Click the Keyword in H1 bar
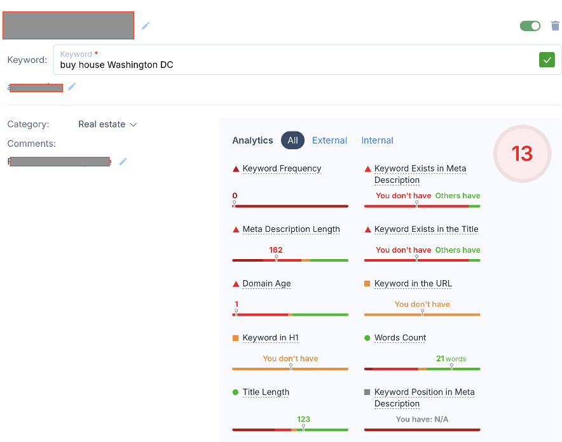Viewport: 562px width, 442px height. coord(291,369)
